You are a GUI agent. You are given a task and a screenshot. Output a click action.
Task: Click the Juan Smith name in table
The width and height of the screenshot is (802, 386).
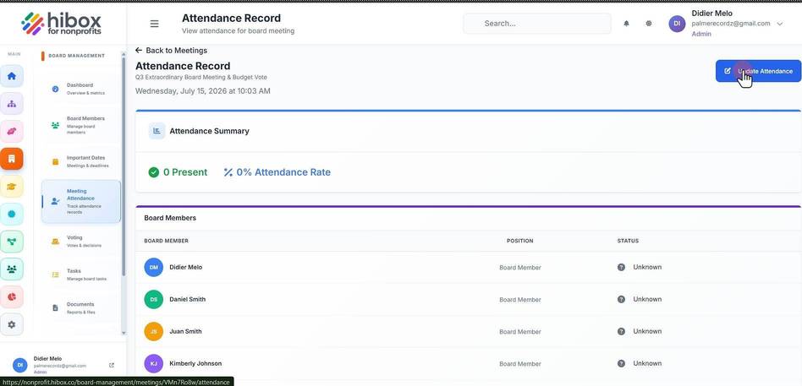(x=185, y=331)
